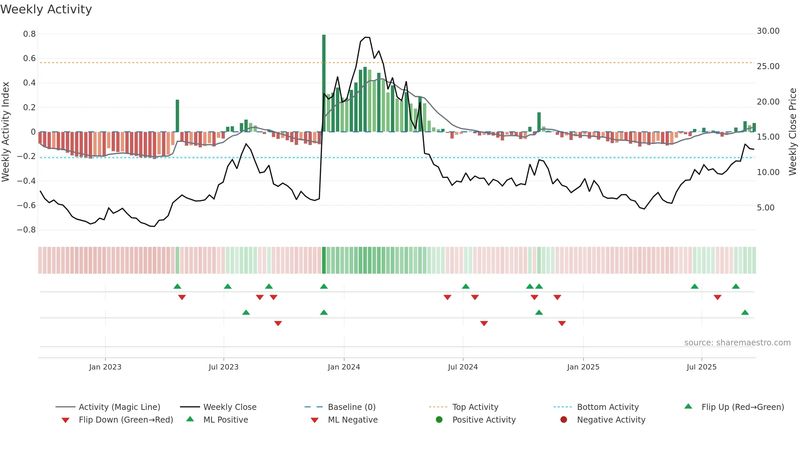
Task: Click the Negative Activity legend entry
Action: pyautogui.click(x=603, y=420)
